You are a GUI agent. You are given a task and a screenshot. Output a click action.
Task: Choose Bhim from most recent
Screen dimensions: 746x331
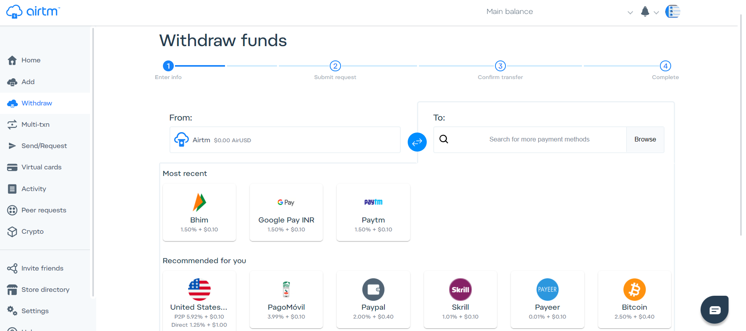click(199, 212)
